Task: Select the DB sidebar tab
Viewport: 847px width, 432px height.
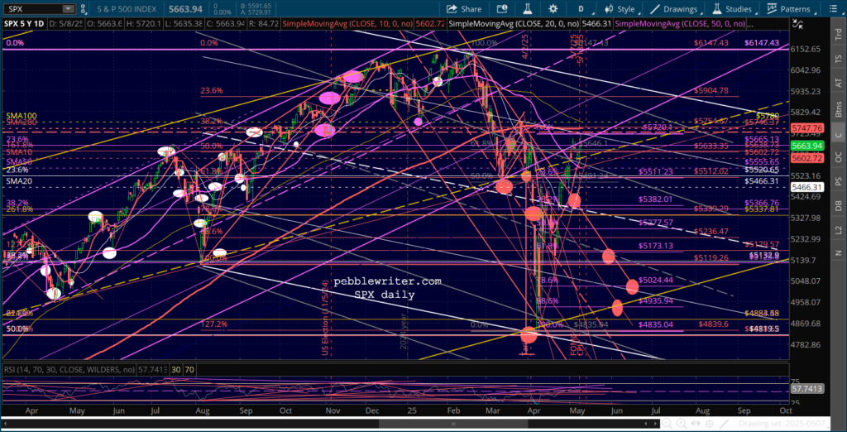Action: (839, 206)
